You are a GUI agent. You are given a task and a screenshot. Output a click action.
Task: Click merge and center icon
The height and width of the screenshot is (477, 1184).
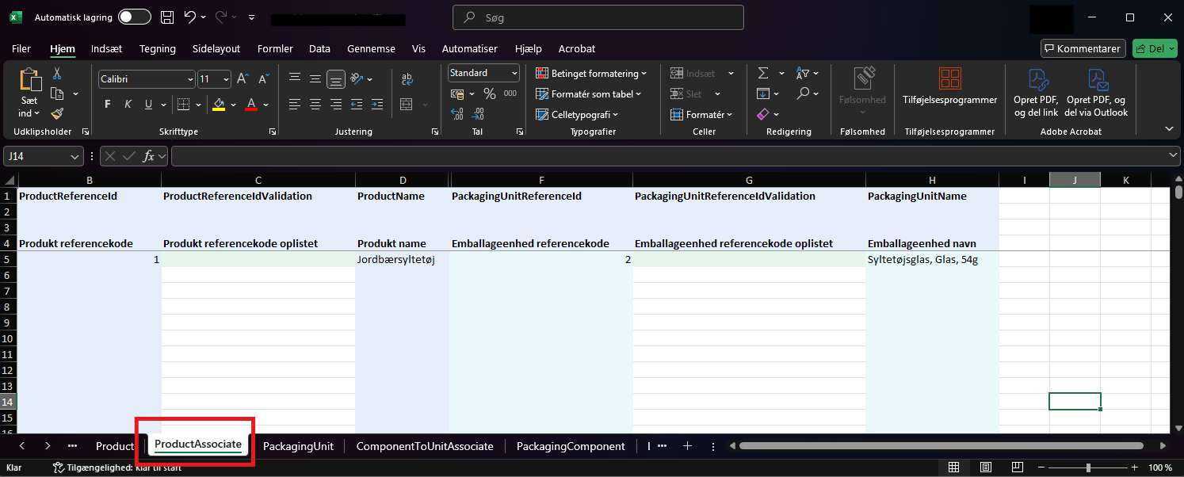coord(407,104)
